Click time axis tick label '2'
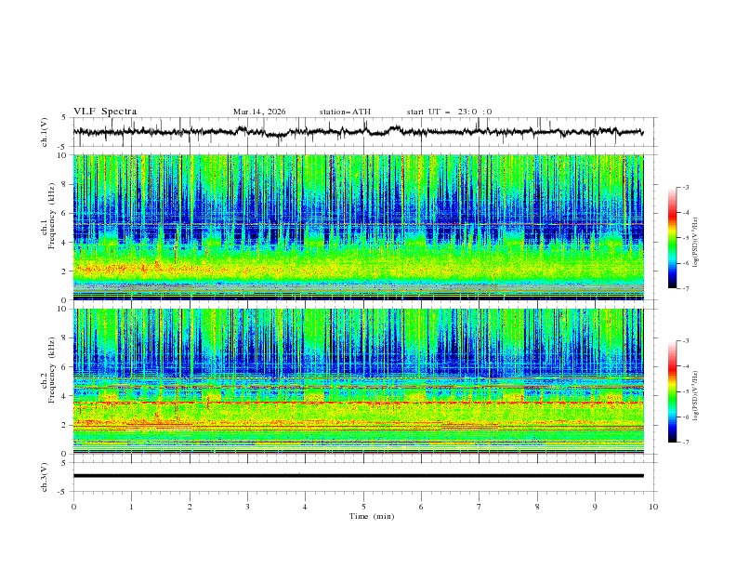 (190, 507)
